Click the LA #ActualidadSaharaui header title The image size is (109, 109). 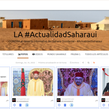click(x=55, y=35)
